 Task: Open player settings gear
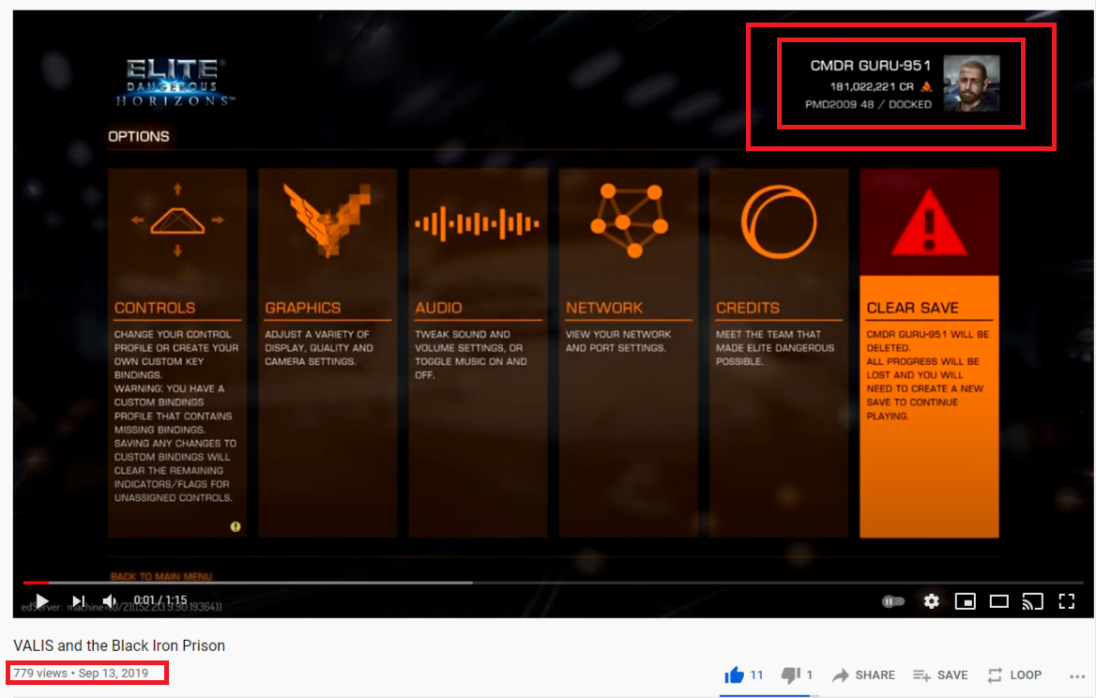931,600
